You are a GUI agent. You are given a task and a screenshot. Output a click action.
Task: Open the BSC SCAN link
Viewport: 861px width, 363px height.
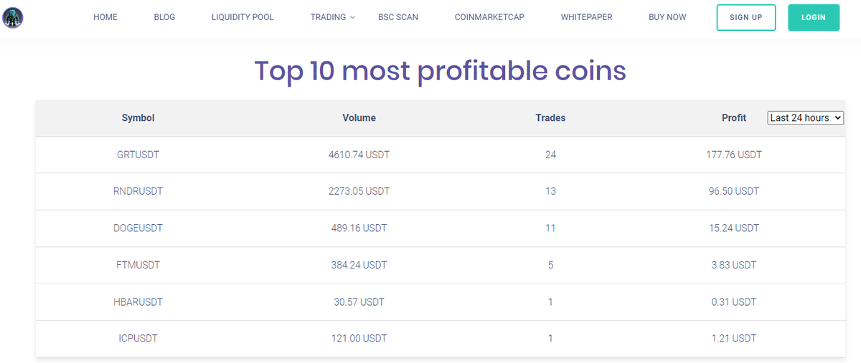click(398, 17)
